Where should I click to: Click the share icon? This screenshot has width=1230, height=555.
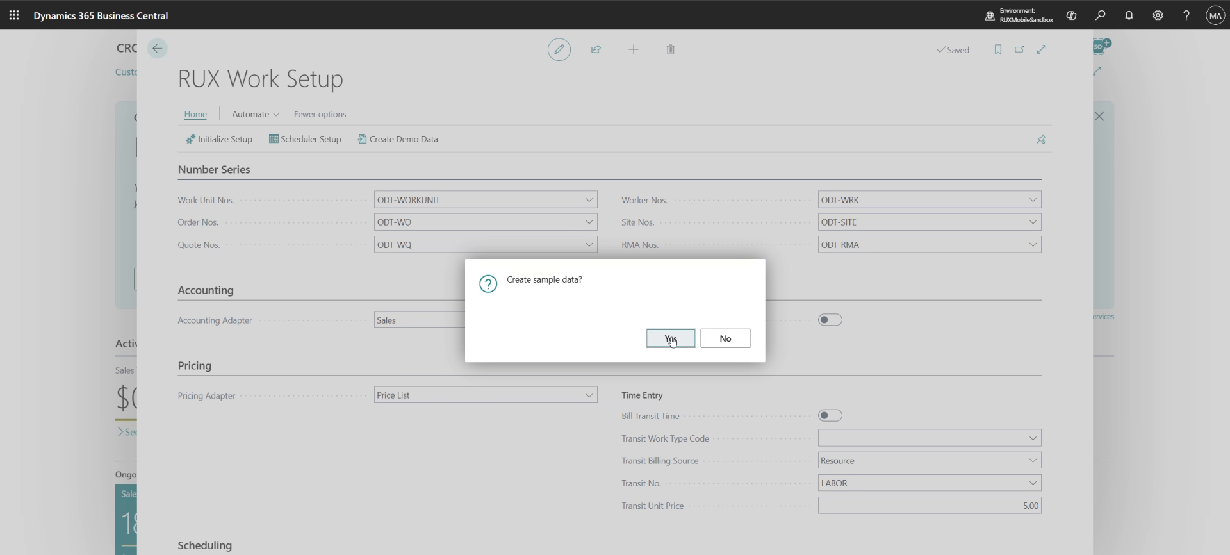tap(596, 49)
